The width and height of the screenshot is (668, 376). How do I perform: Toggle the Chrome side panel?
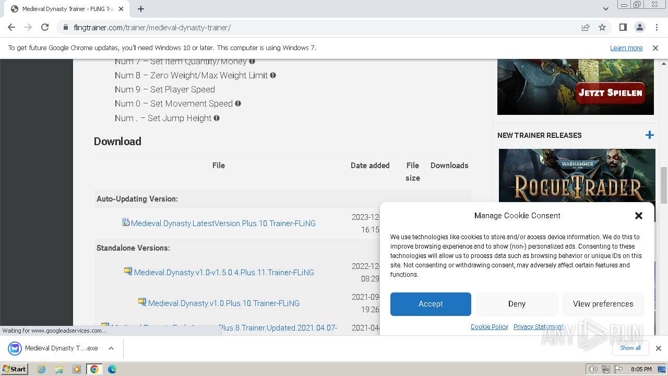[623, 27]
